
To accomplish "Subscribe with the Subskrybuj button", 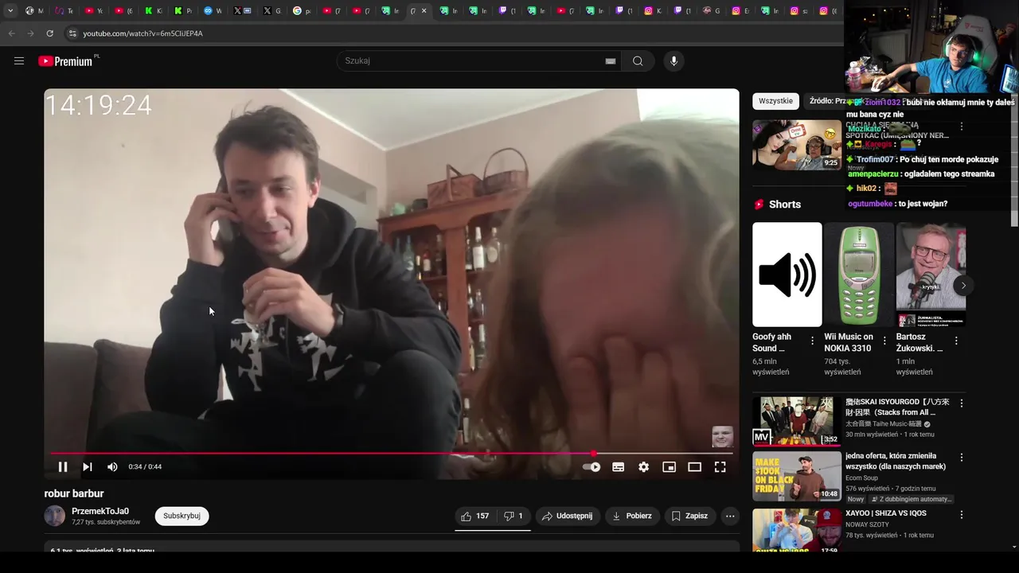I will coord(182,516).
